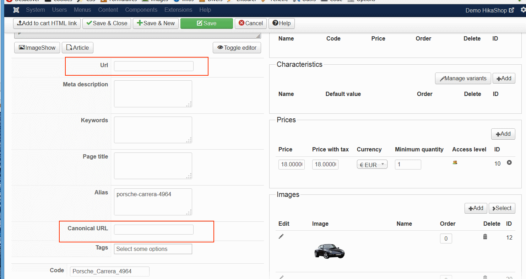Click Save & Close button
526x279 pixels.
[x=107, y=23]
